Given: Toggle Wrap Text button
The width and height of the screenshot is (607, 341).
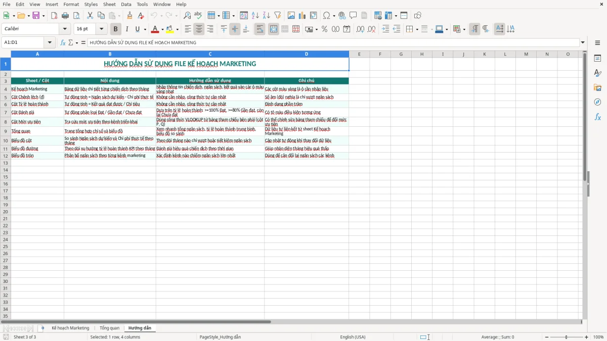Looking at the screenshot, I should (x=260, y=29).
